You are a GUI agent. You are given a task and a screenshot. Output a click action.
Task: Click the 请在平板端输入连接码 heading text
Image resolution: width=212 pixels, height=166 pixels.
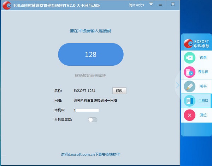(90, 31)
